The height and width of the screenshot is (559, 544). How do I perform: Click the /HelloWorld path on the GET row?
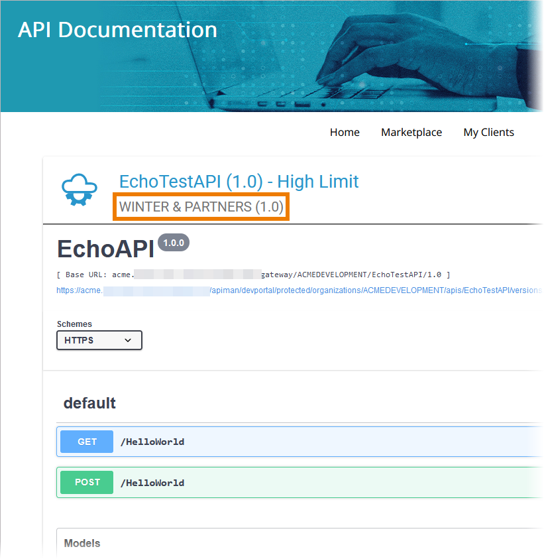pyautogui.click(x=153, y=442)
